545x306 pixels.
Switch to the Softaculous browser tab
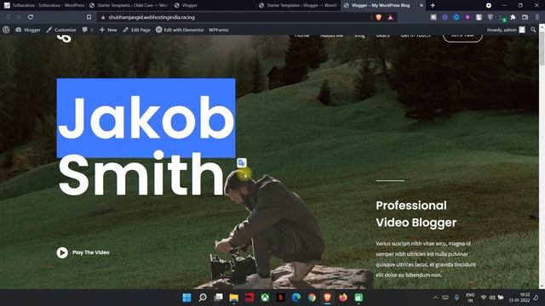tap(43, 5)
